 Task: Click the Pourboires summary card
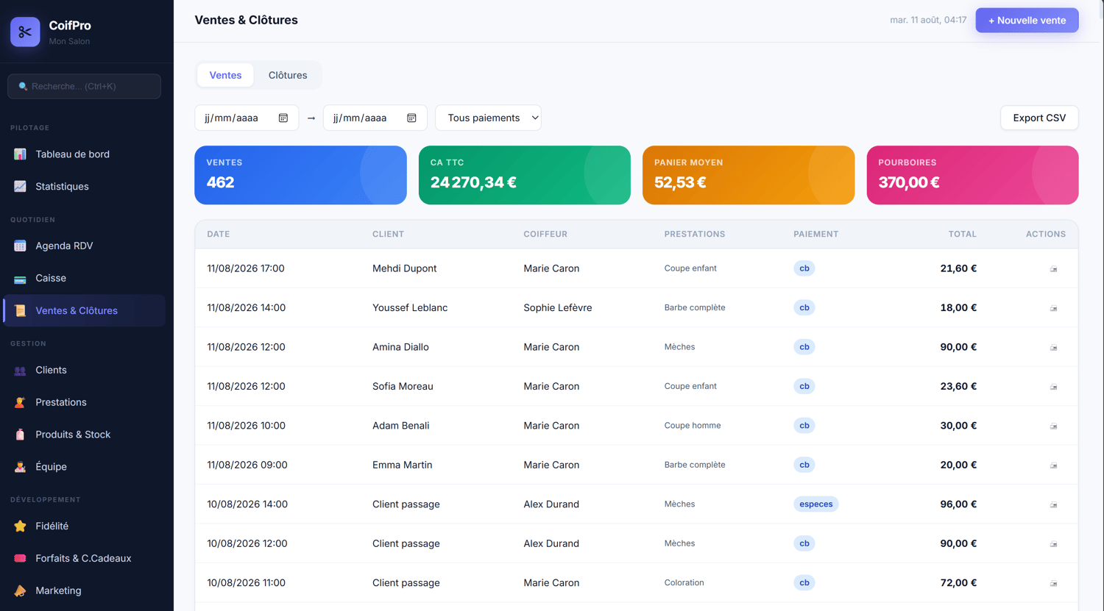pyautogui.click(x=972, y=175)
